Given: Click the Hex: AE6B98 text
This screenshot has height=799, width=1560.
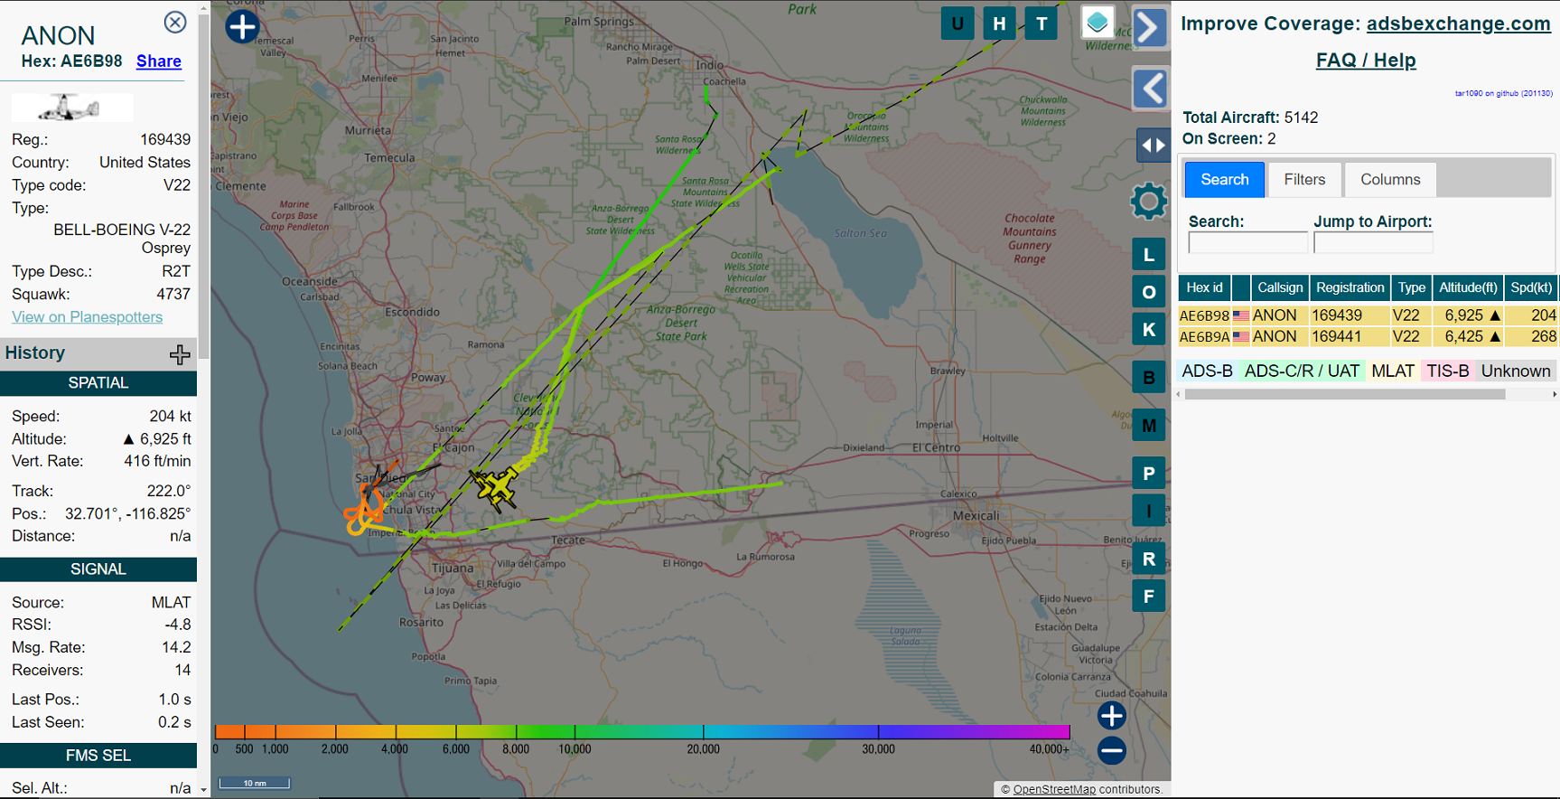Looking at the screenshot, I should click(x=71, y=61).
